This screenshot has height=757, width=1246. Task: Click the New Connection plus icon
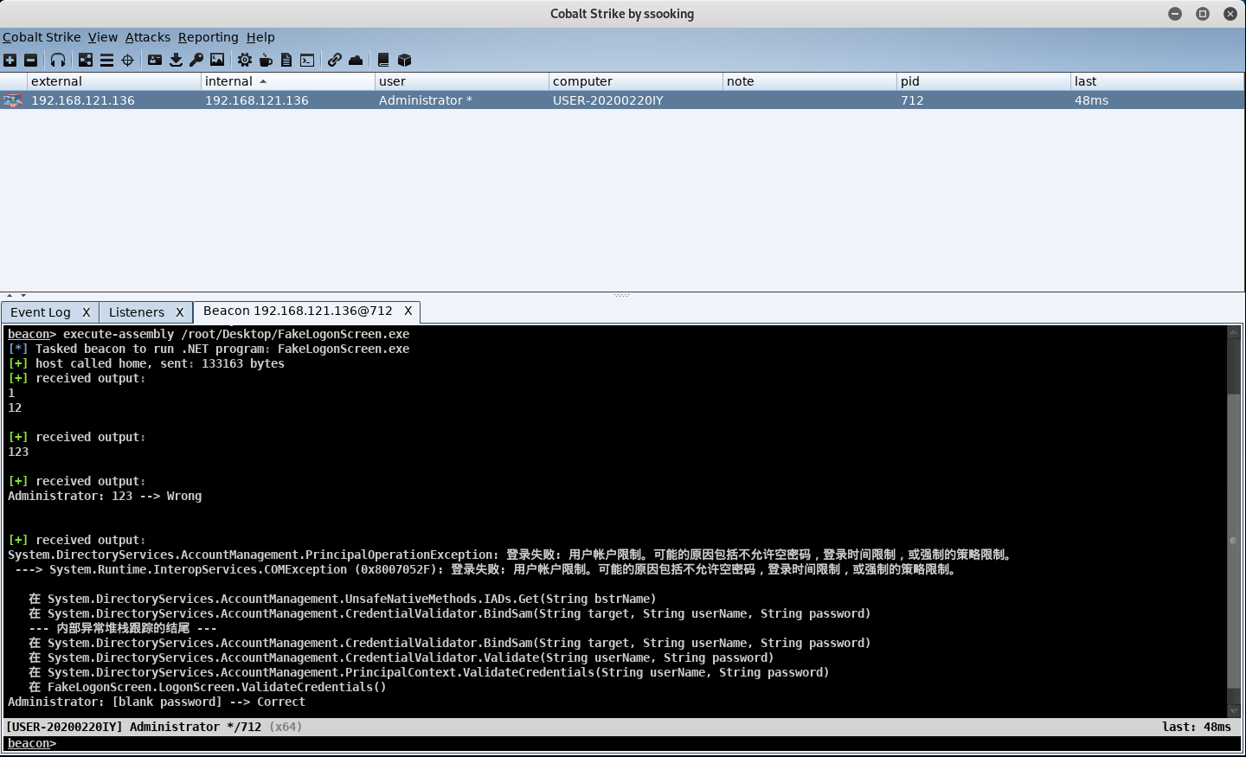[10, 60]
